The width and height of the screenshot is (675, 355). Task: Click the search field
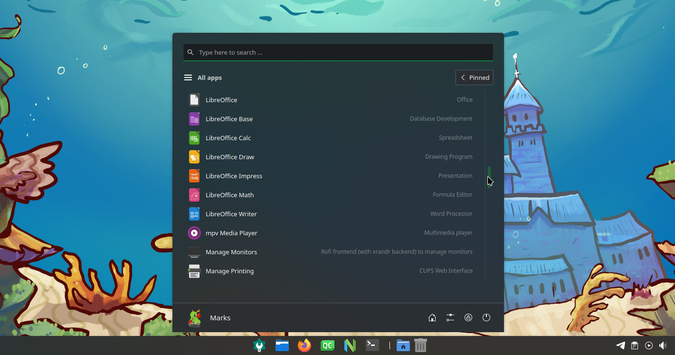(x=338, y=52)
